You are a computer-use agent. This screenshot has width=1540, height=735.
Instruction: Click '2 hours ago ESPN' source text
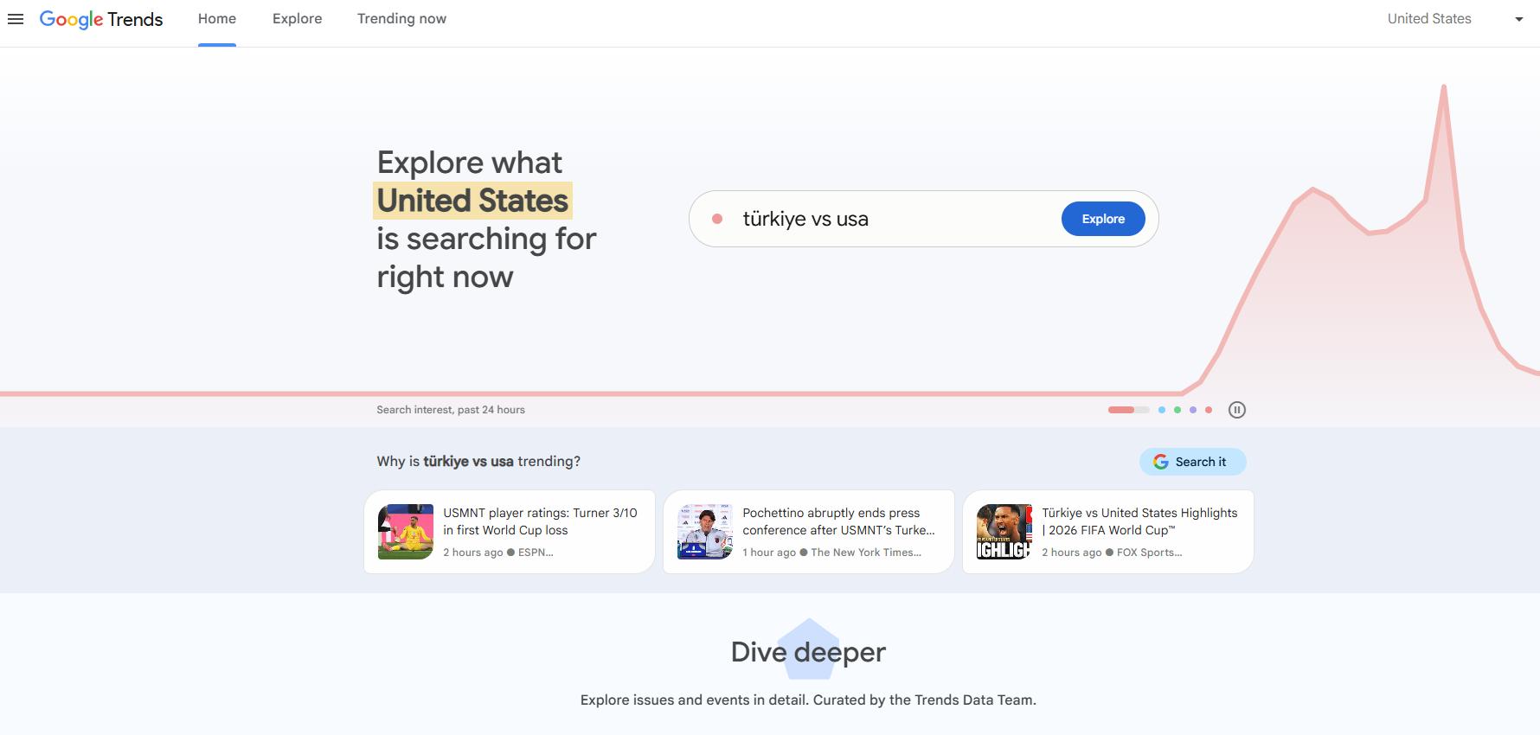(x=498, y=553)
